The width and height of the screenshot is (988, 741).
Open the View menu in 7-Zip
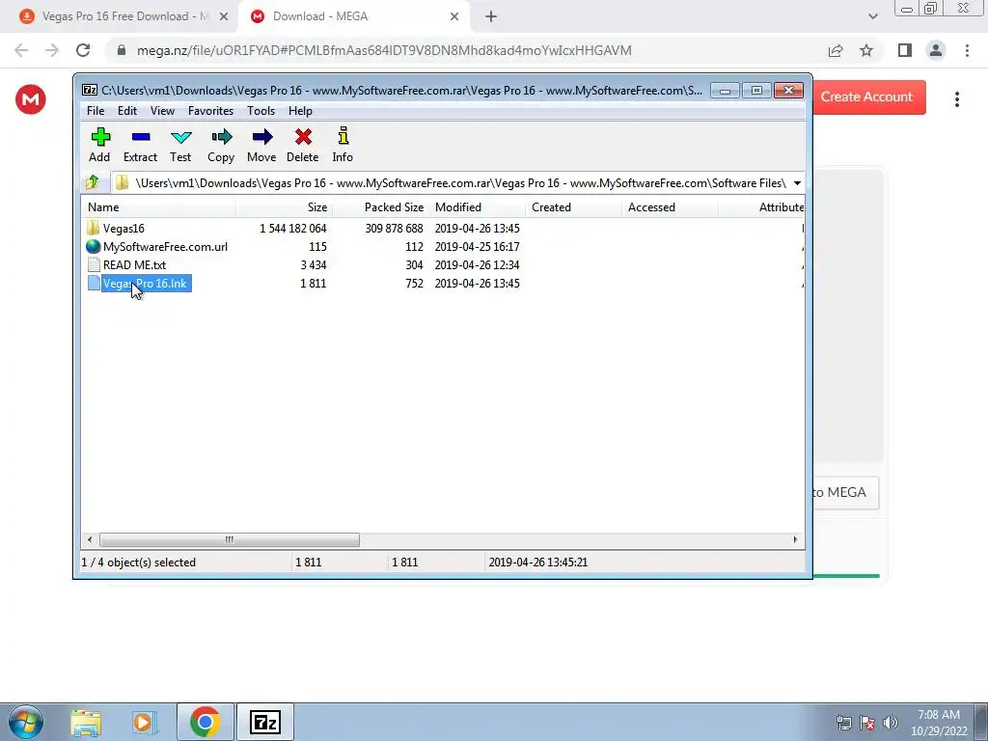pos(162,111)
